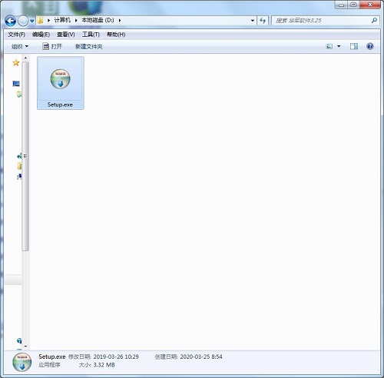Open the help question mark icon
The image size is (384, 378).
click(x=369, y=46)
